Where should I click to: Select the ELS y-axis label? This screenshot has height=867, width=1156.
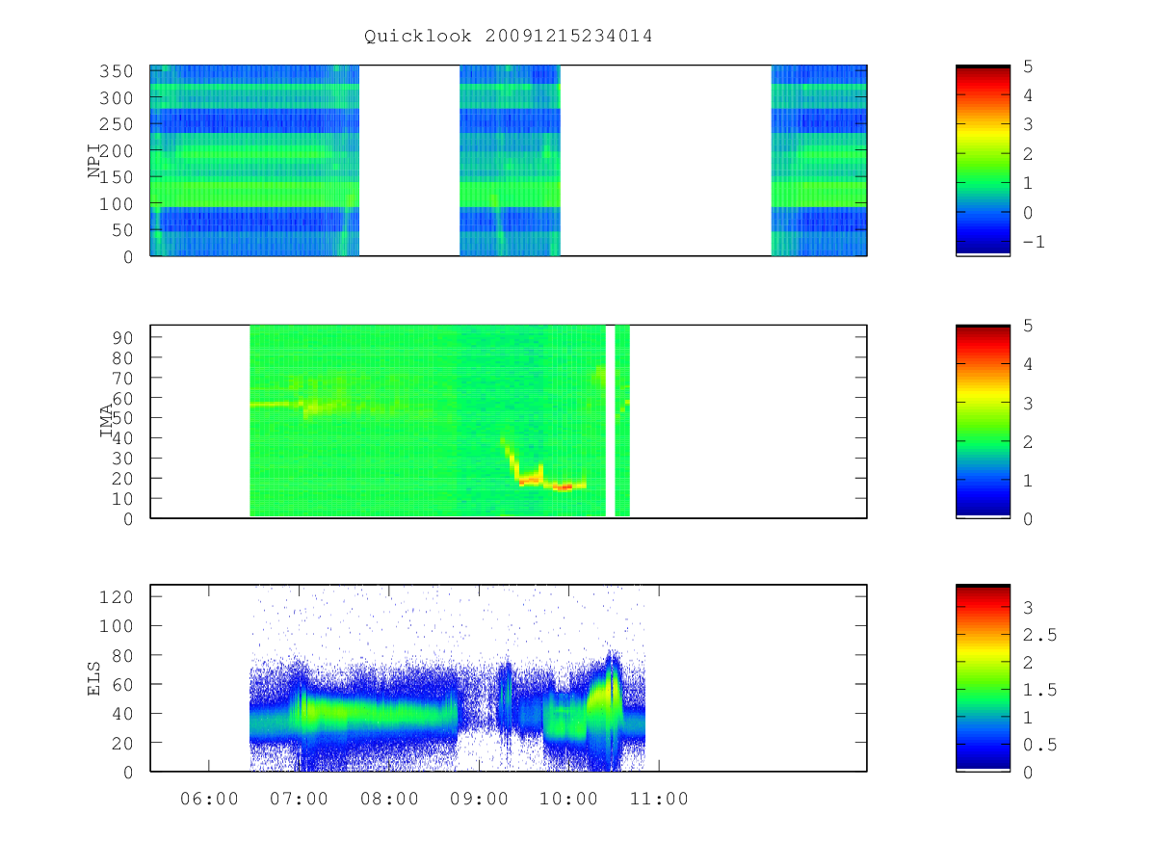(x=95, y=678)
